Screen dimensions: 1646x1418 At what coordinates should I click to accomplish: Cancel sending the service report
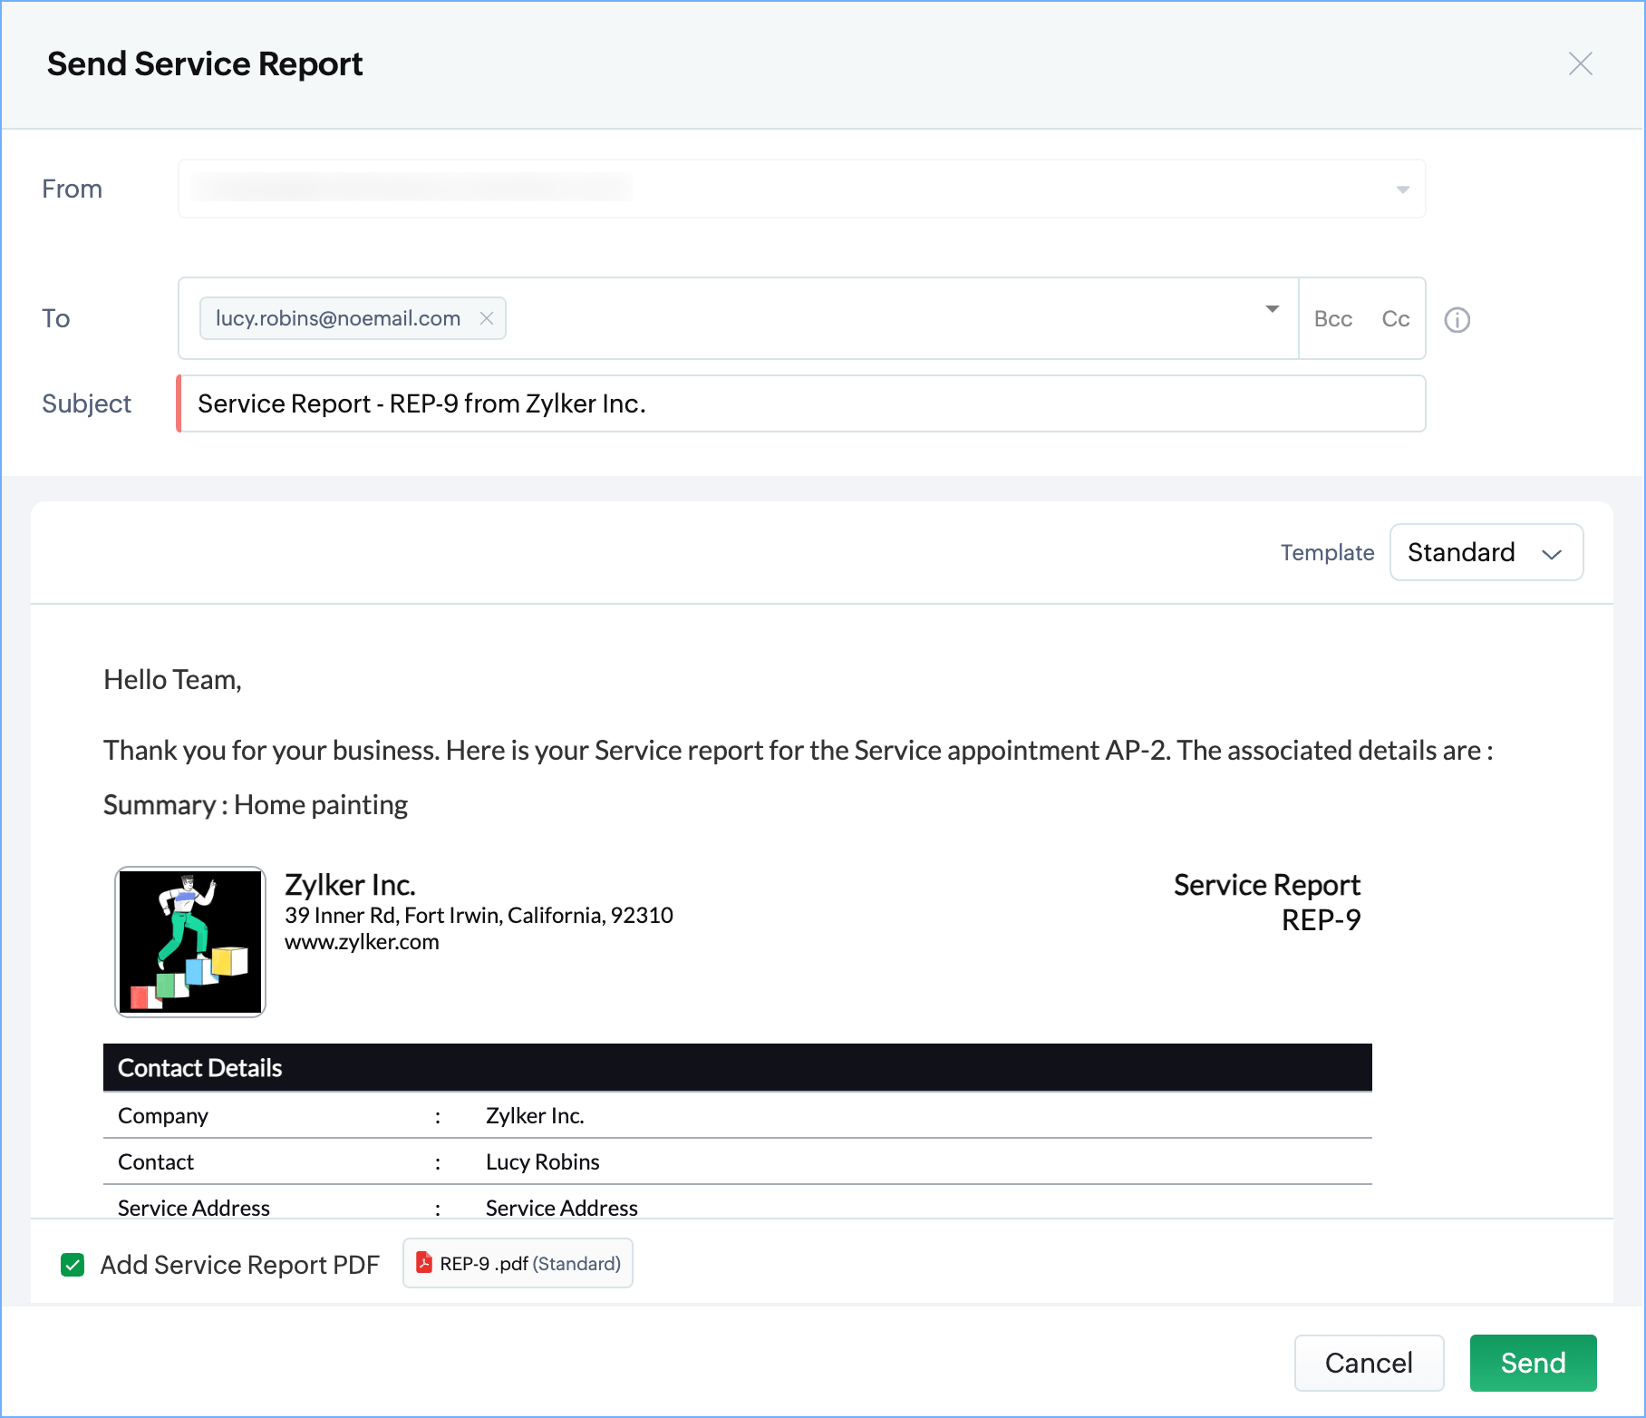coord(1368,1363)
